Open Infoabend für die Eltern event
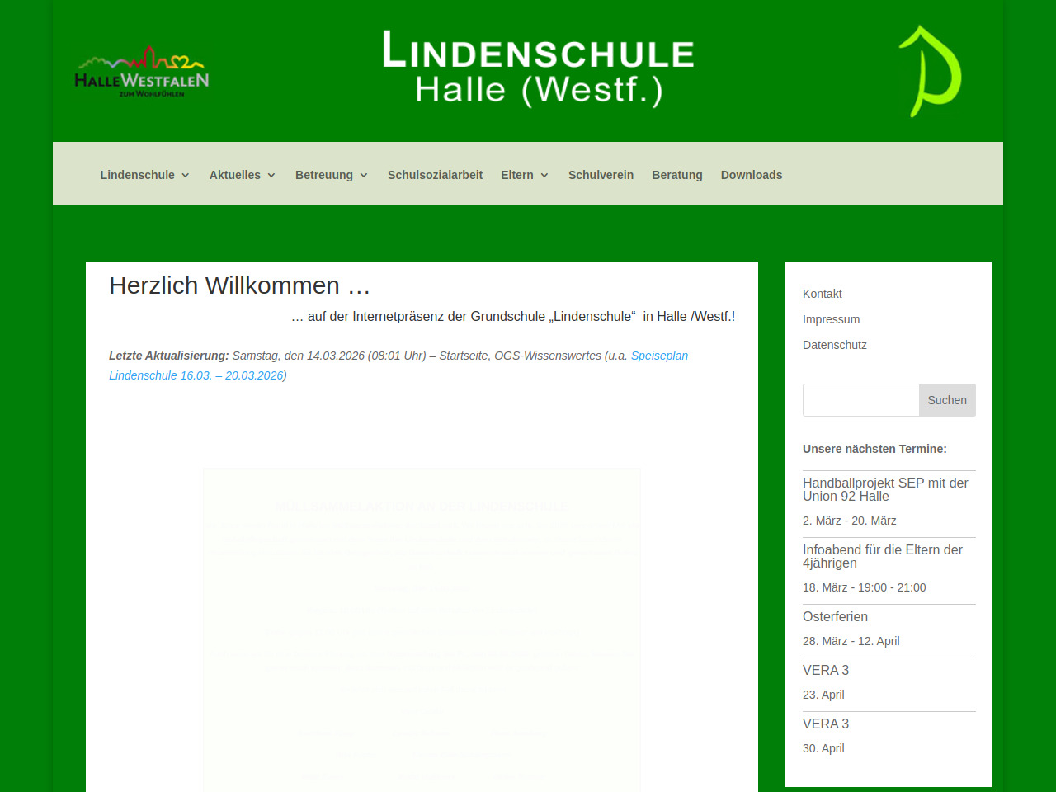 point(882,556)
